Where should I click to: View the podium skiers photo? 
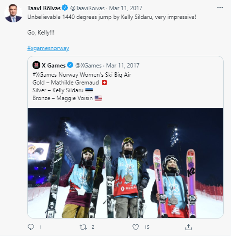point(125,163)
